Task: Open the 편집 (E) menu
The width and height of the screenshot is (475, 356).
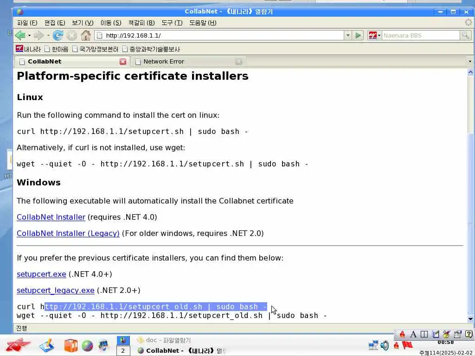Action: tap(55, 23)
